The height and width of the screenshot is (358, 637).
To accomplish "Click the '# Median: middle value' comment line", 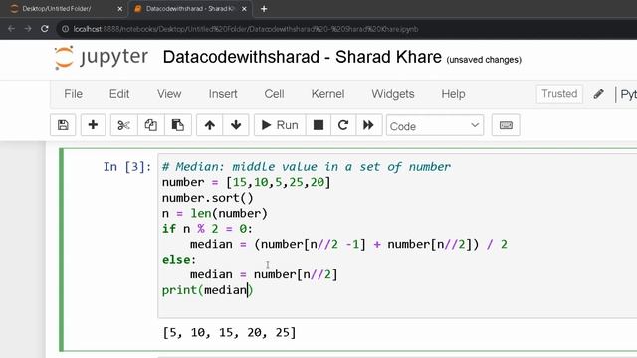I will [307, 167].
